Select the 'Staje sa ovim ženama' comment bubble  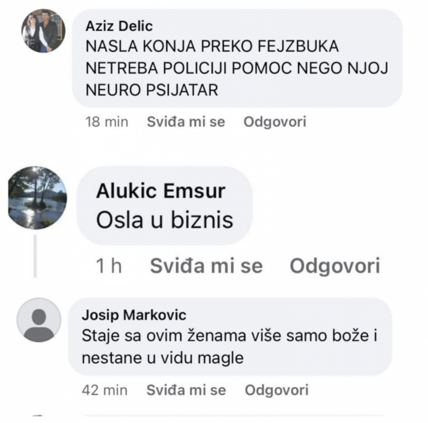click(x=230, y=337)
